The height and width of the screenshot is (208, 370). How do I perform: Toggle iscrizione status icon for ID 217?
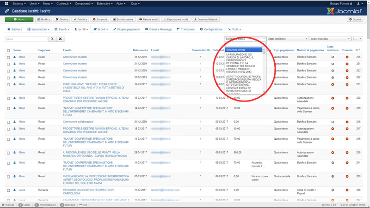333,129
